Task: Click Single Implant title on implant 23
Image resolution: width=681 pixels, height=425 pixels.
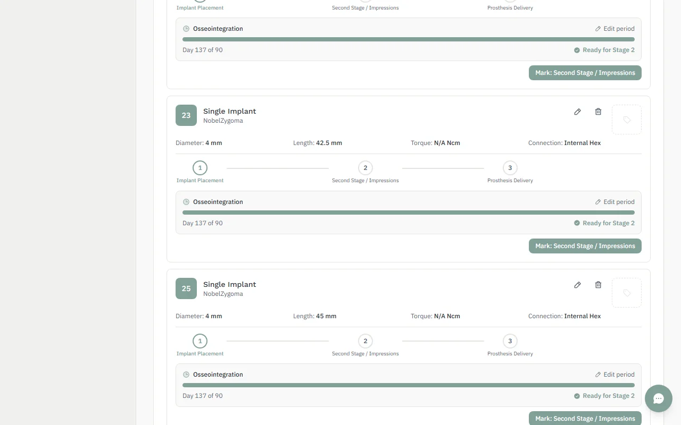Action: click(x=230, y=111)
